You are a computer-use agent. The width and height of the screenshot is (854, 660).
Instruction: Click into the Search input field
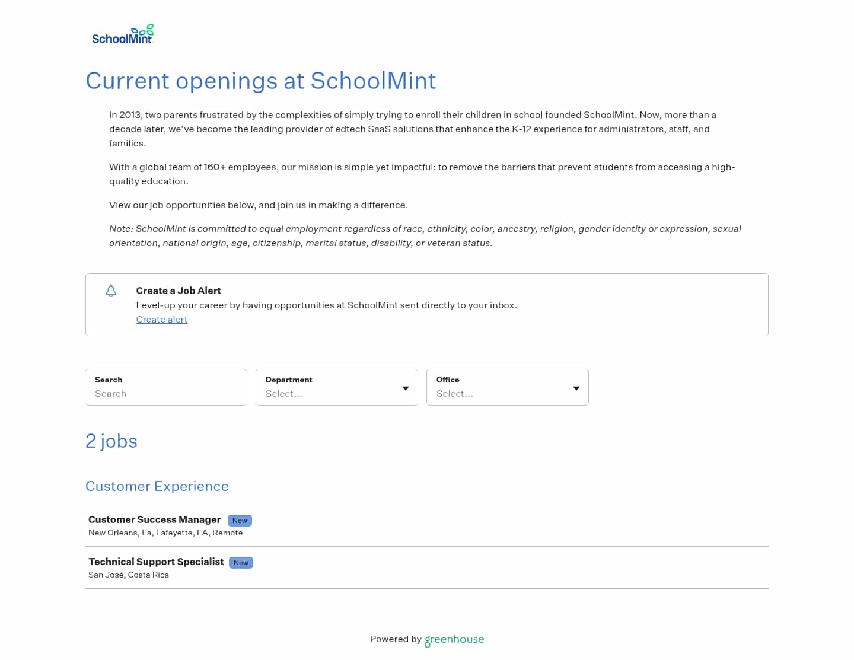coord(166,393)
